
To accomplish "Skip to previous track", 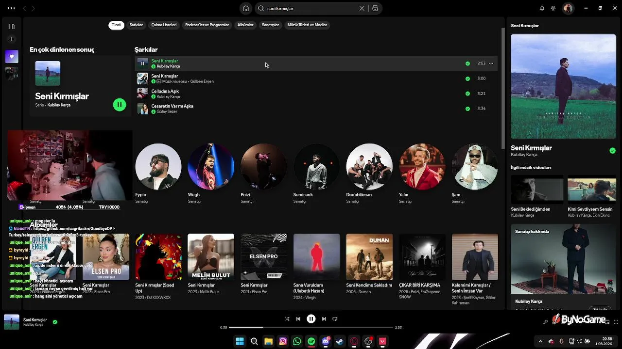I will coord(298,319).
